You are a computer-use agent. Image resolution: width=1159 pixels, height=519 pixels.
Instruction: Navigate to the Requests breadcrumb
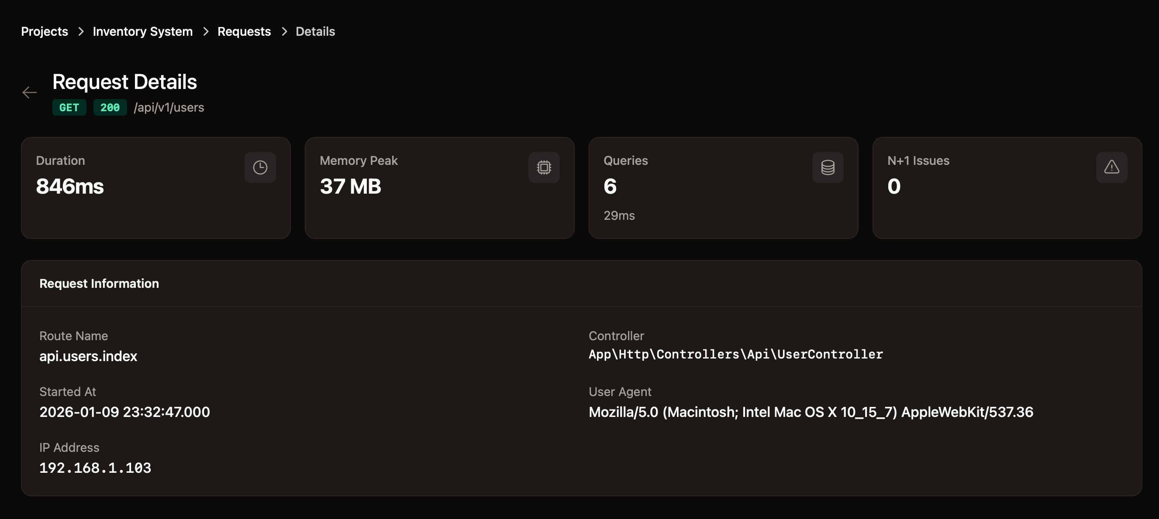244,31
